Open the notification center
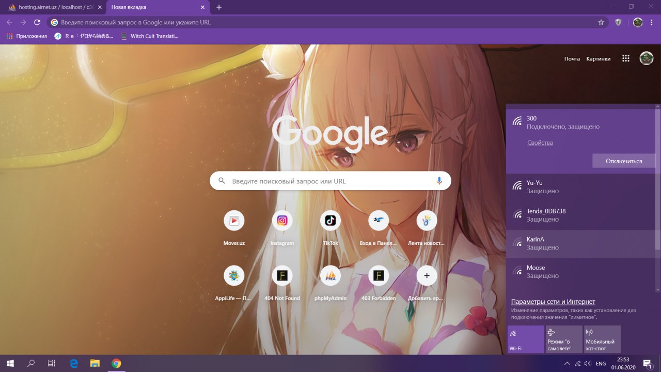The image size is (661, 372). 648,364
